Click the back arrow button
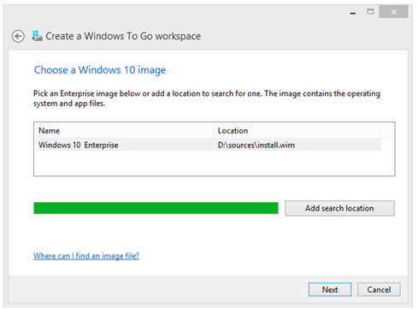Image resolution: width=418 pixels, height=310 pixels. pyautogui.click(x=18, y=36)
